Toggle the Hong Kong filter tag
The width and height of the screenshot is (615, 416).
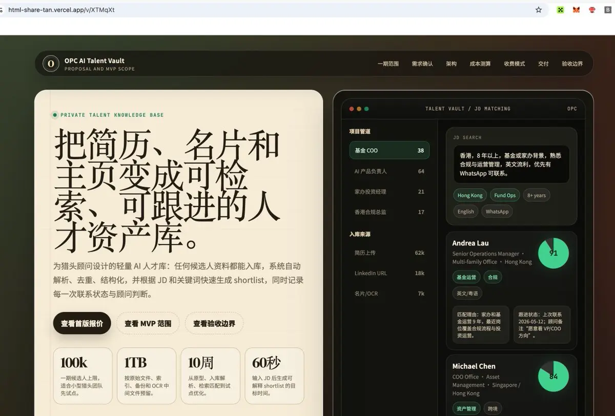[x=470, y=195]
